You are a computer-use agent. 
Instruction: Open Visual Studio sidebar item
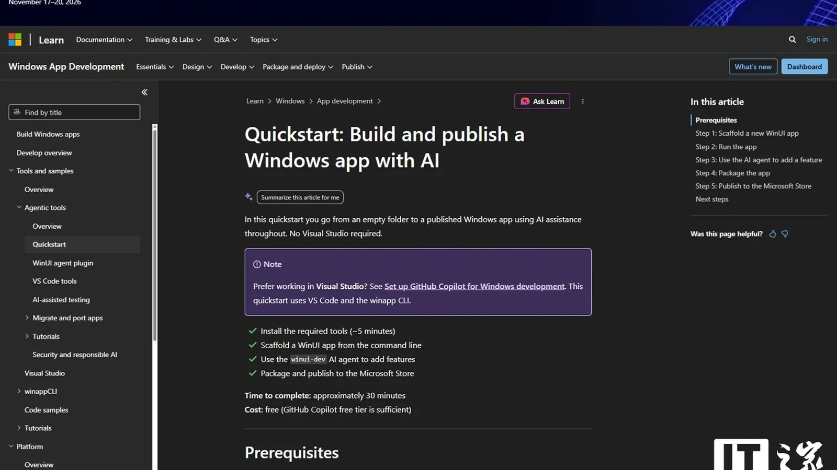coord(44,373)
